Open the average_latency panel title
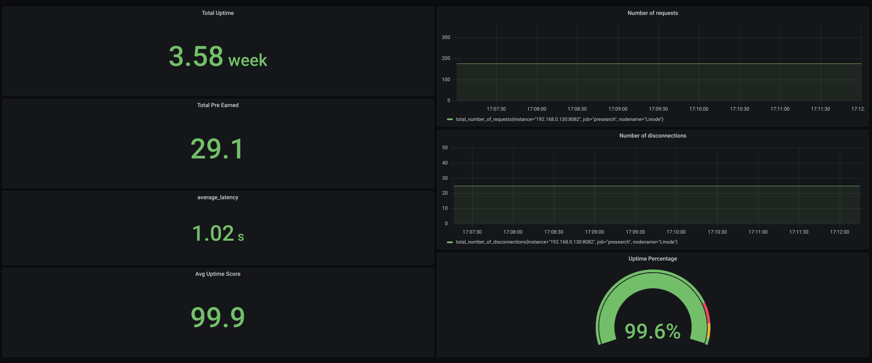The height and width of the screenshot is (363, 872). click(x=218, y=197)
